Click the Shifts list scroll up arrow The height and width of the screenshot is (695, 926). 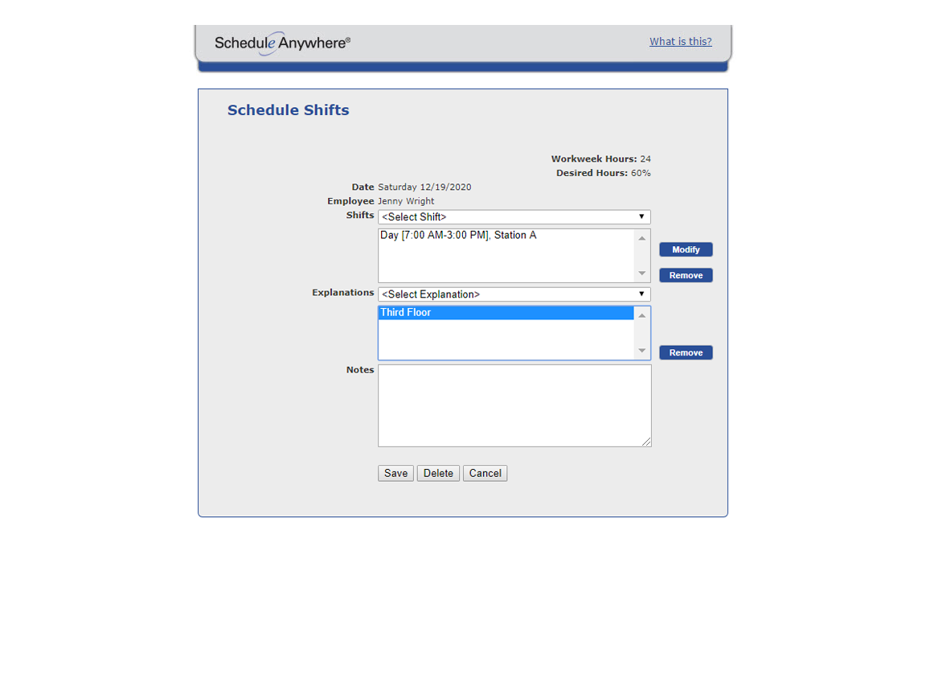641,238
